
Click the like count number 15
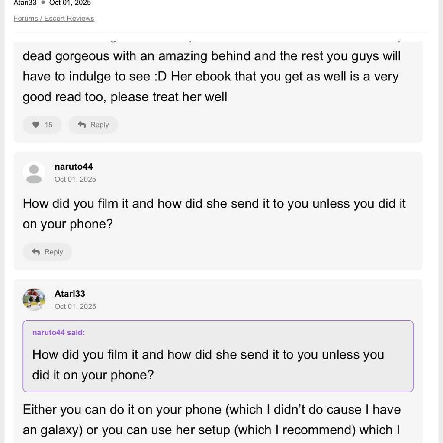48,125
